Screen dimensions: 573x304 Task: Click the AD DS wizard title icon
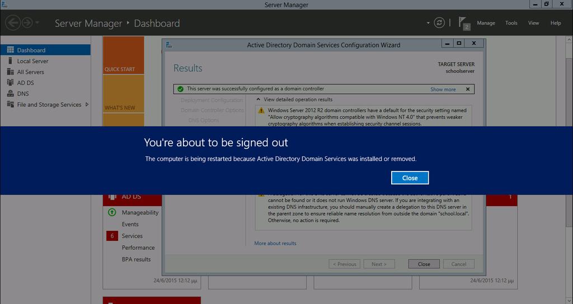point(169,45)
